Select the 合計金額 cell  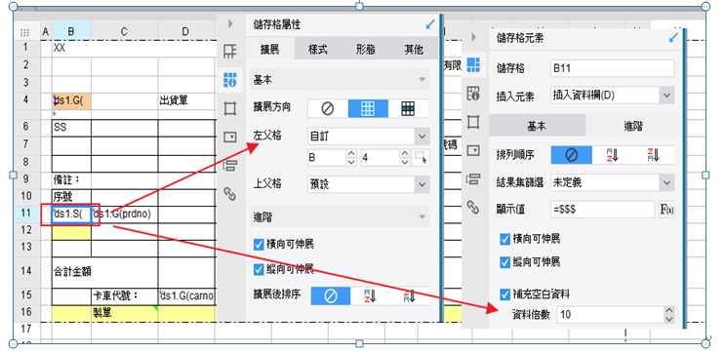point(104,272)
